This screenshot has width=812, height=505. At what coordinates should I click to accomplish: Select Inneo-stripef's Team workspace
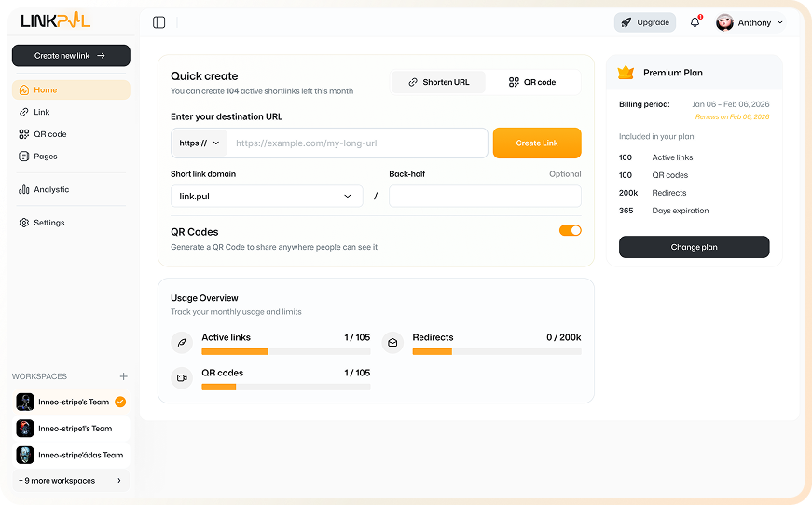pos(71,429)
